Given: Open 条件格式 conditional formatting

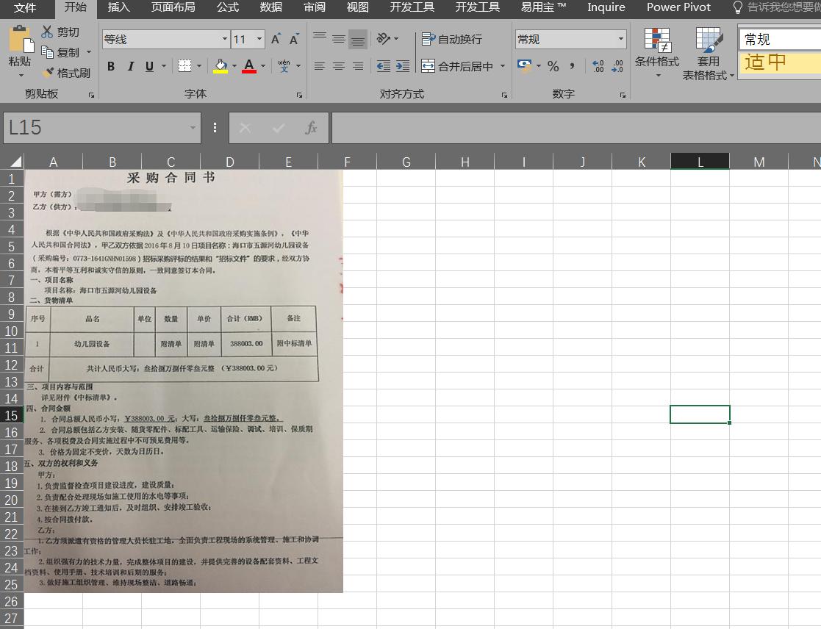Looking at the screenshot, I should 656,54.
